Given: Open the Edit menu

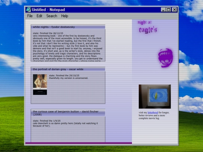Looking at the screenshot, I should (39, 16).
